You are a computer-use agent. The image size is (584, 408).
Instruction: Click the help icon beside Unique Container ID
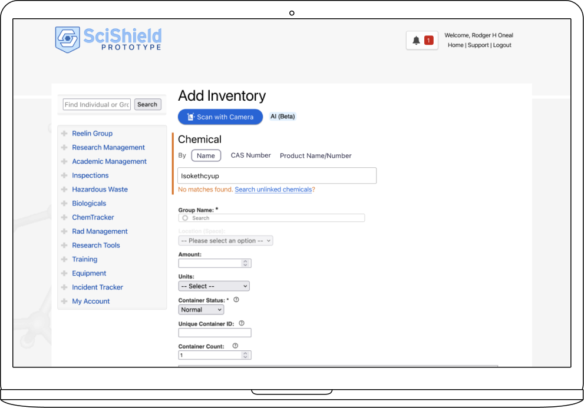pos(241,323)
